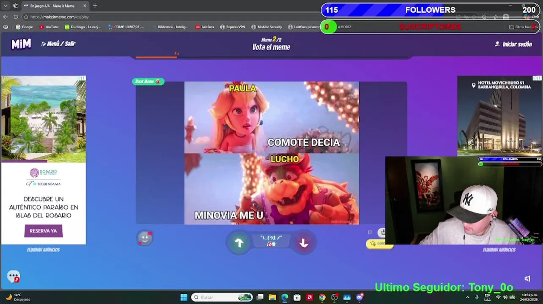This screenshot has height=304, width=543.
Task: Open the LastPass password bookmark
Action: (x=304, y=27)
